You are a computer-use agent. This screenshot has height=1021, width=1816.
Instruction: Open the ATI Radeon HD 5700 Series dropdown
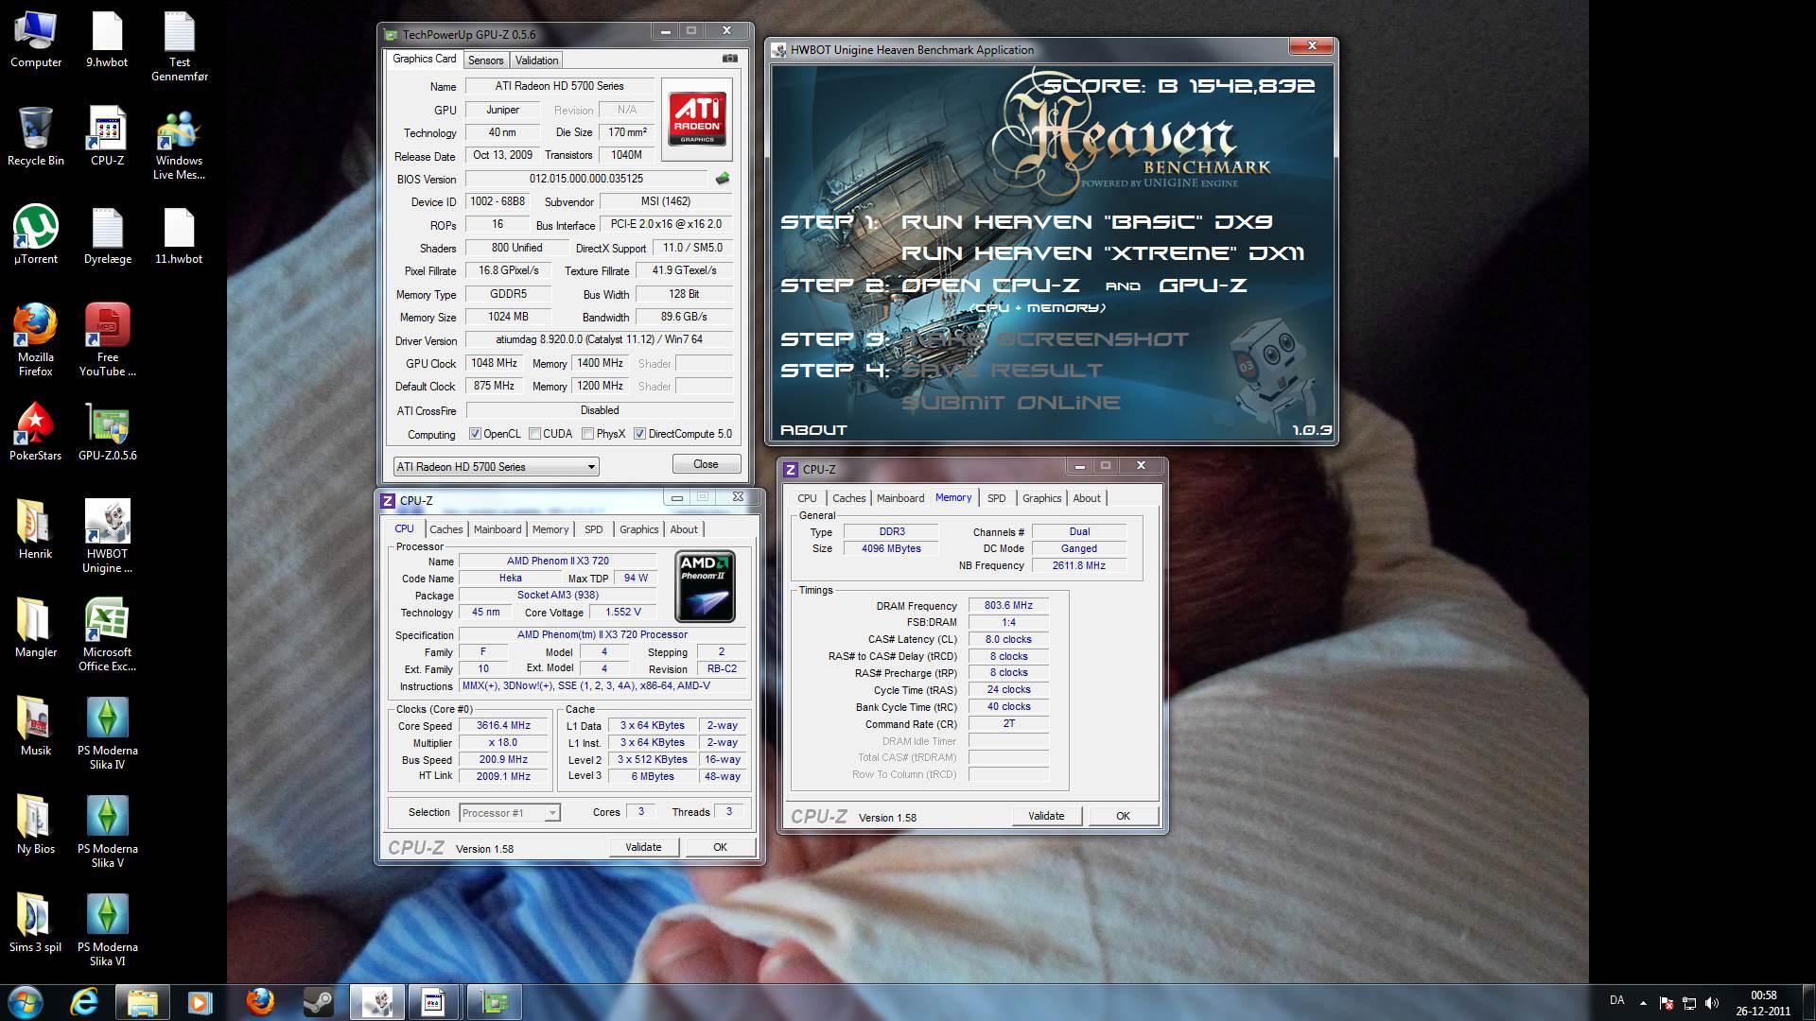[x=496, y=466]
